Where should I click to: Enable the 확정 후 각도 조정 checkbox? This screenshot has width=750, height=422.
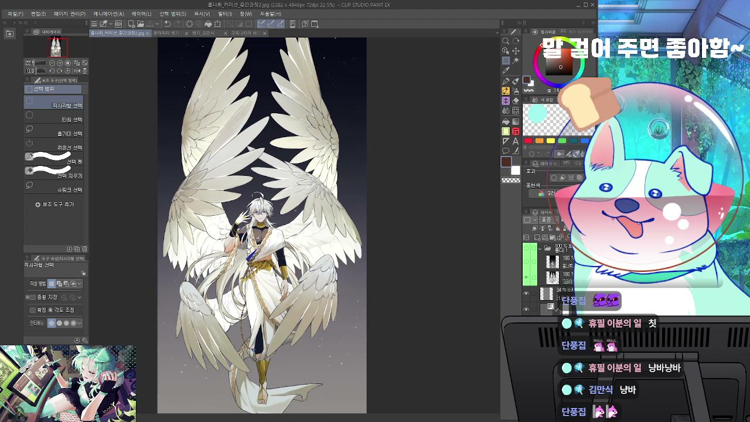tap(33, 309)
